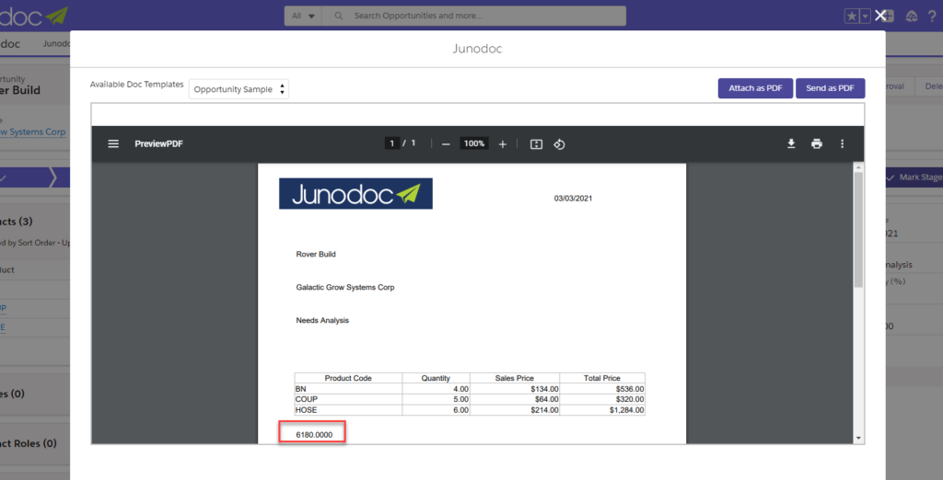Click the Total Price column header
The width and height of the screenshot is (943, 480).
coord(602,378)
